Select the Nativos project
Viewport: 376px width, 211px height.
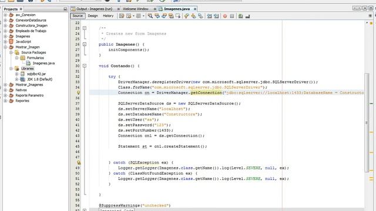coord(21,90)
